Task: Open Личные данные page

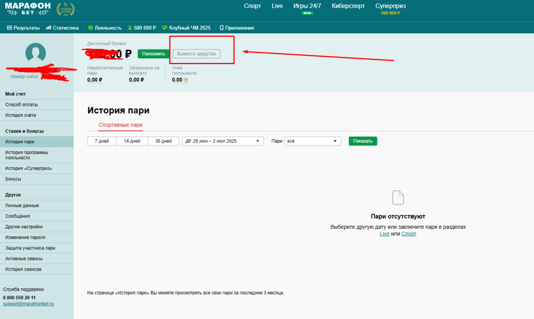Action: point(37,205)
